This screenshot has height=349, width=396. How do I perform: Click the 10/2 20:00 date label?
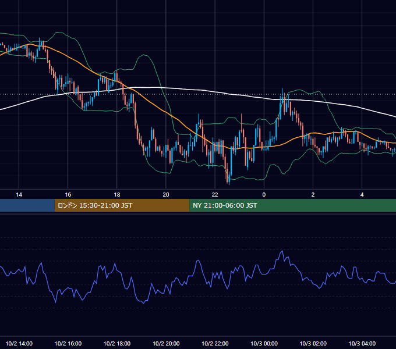pyautogui.click(x=166, y=343)
